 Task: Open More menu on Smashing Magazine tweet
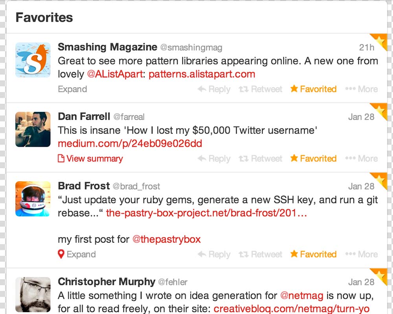pyautogui.click(x=361, y=89)
